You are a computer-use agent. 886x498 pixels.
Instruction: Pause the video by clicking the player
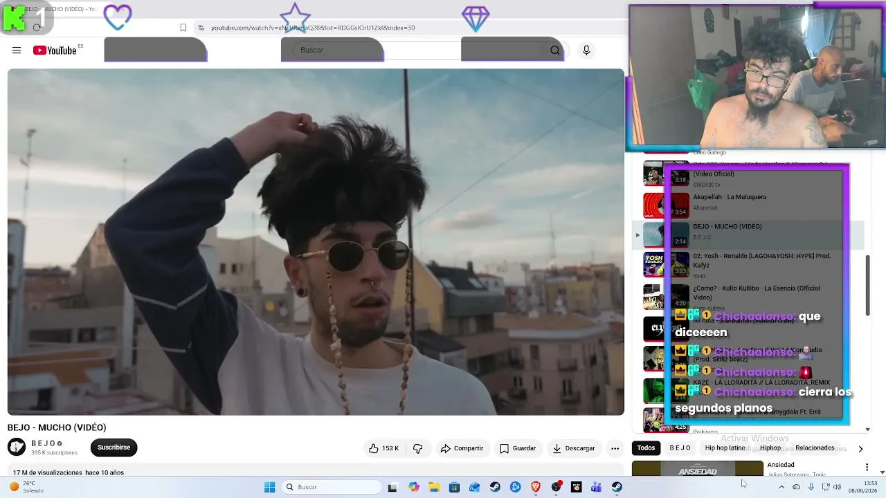pos(316,241)
